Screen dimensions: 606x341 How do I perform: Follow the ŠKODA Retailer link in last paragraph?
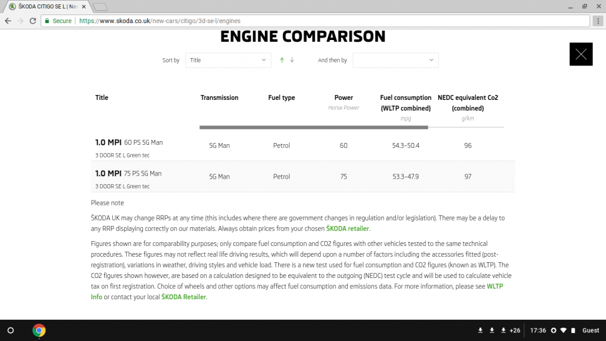(184, 297)
